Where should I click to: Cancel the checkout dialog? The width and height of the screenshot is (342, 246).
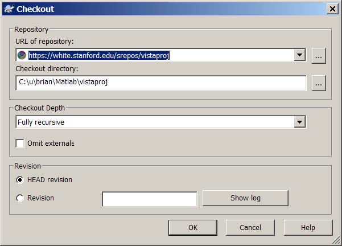click(250, 227)
